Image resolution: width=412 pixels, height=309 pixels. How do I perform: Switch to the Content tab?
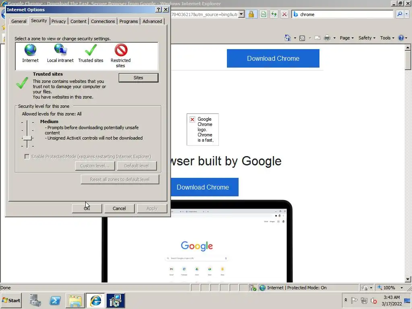pyautogui.click(x=78, y=21)
